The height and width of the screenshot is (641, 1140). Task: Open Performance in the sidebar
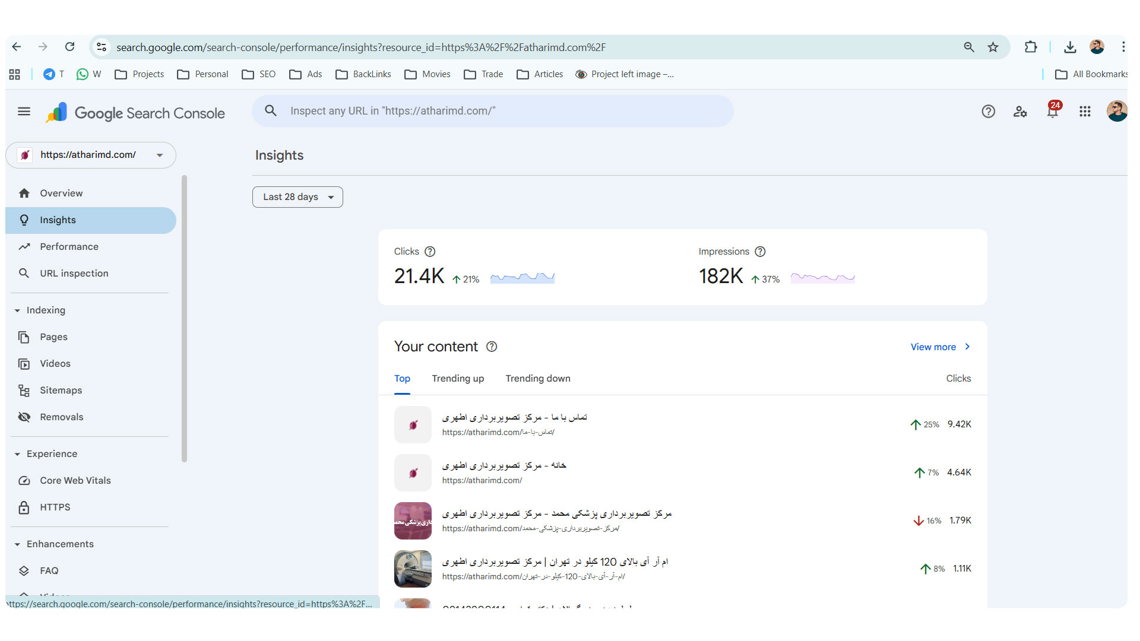[x=91, y=247]
